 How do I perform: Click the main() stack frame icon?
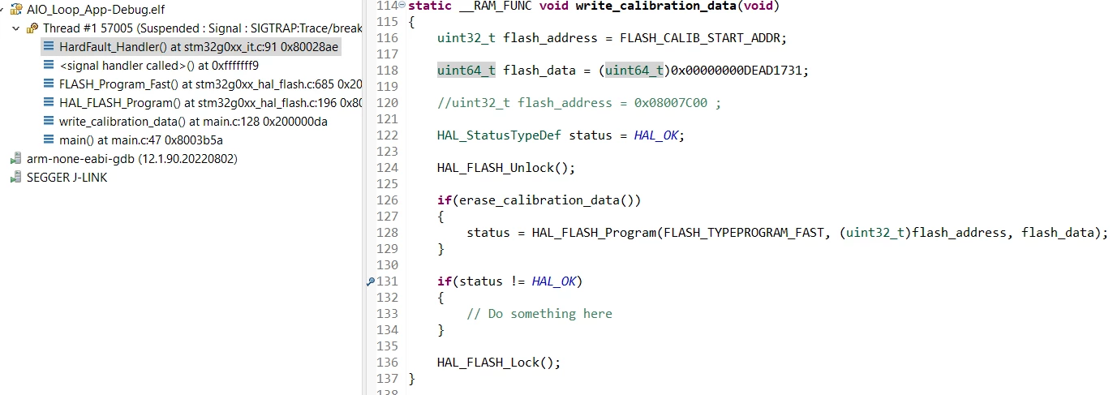tap(49, 140)
